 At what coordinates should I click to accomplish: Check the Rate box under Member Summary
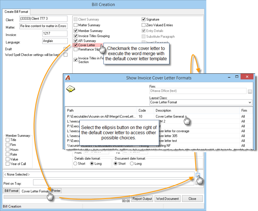[x=7, y=155]
